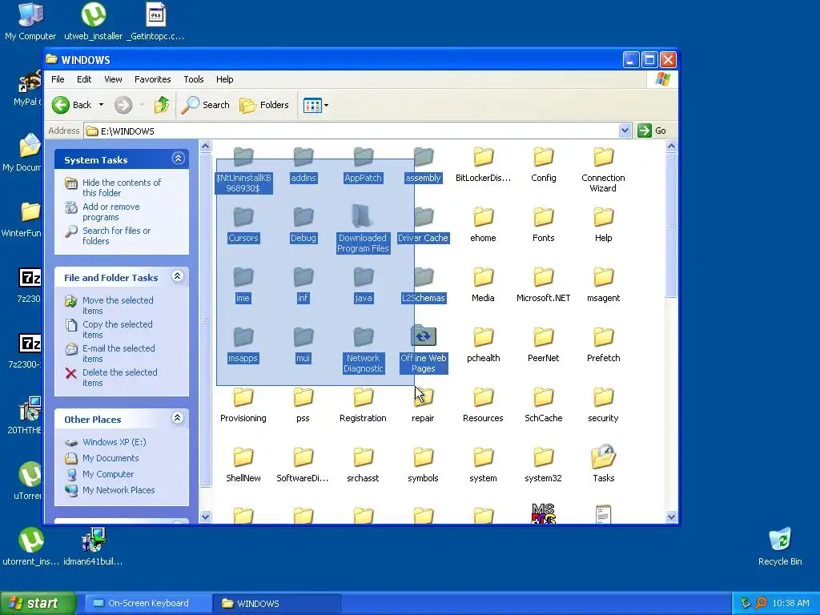The image size is (820, 615).
Task: Open the View menu
Action: [113, 79]
